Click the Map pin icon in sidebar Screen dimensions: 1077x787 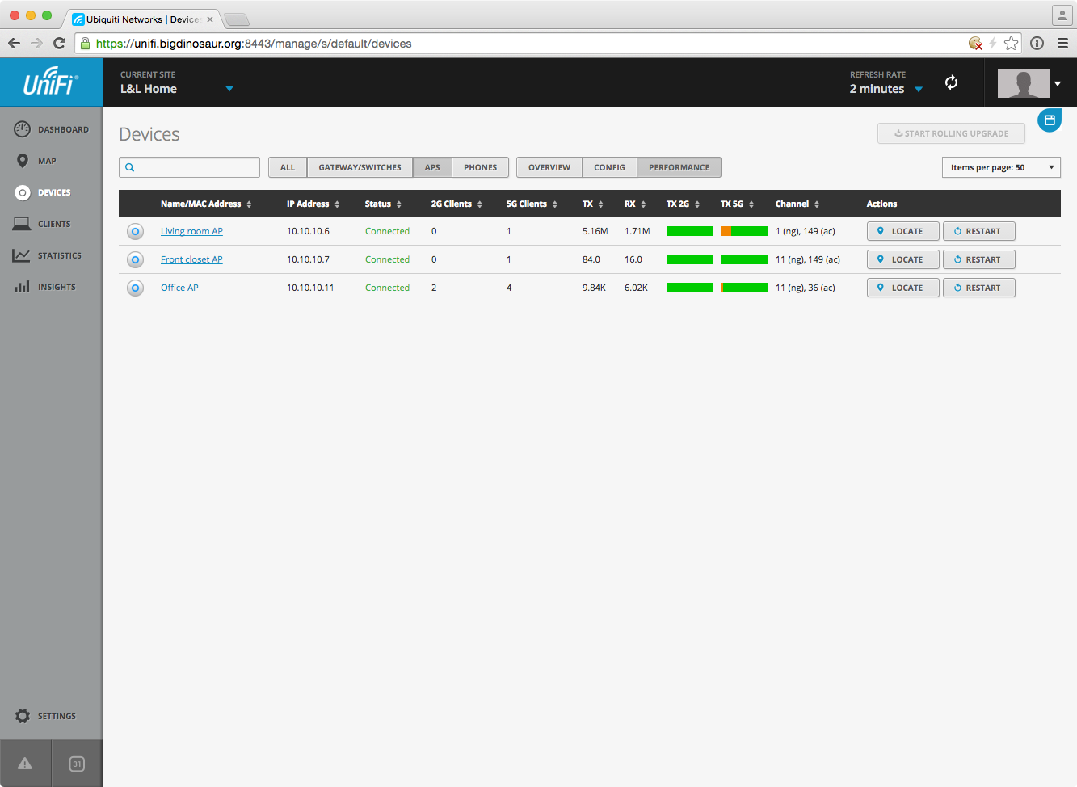[x=23, y=161]
